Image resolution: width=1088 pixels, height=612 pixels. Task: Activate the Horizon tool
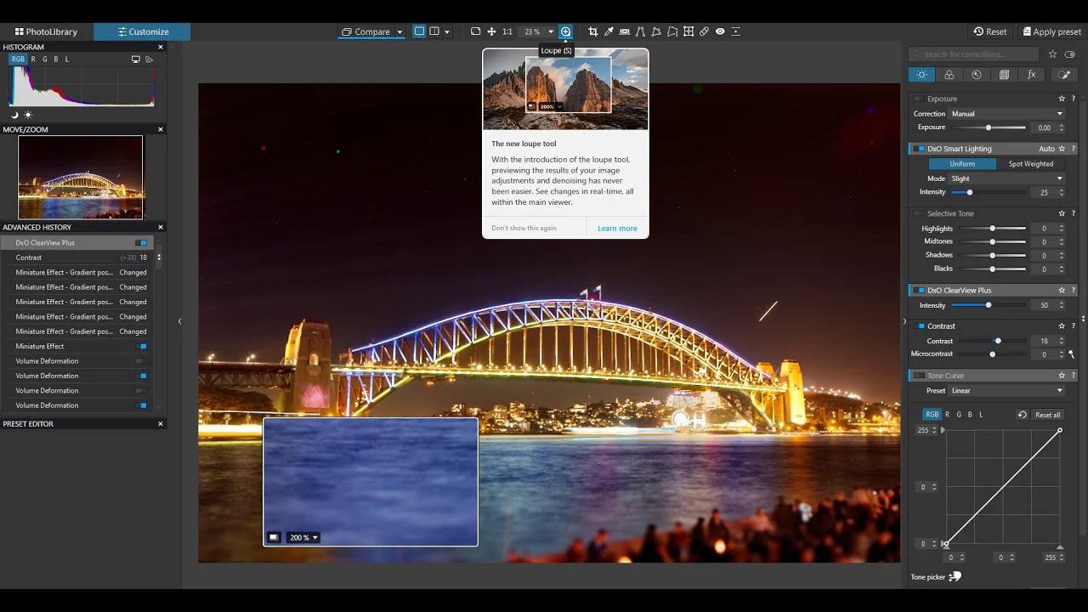pyautogui.click(x=625, y=31)
